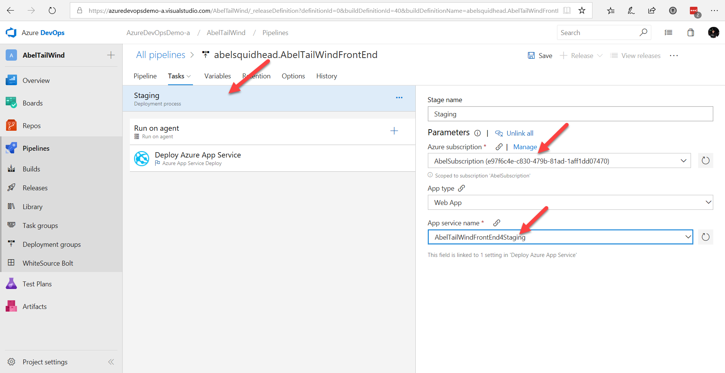Screen dimensions: 725x373
Task: Open the work items list icon
Action: [x=668, y=32]
